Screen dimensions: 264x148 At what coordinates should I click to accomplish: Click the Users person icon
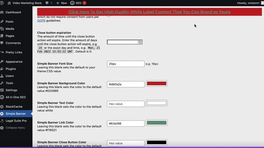click(x=2, y=76)
